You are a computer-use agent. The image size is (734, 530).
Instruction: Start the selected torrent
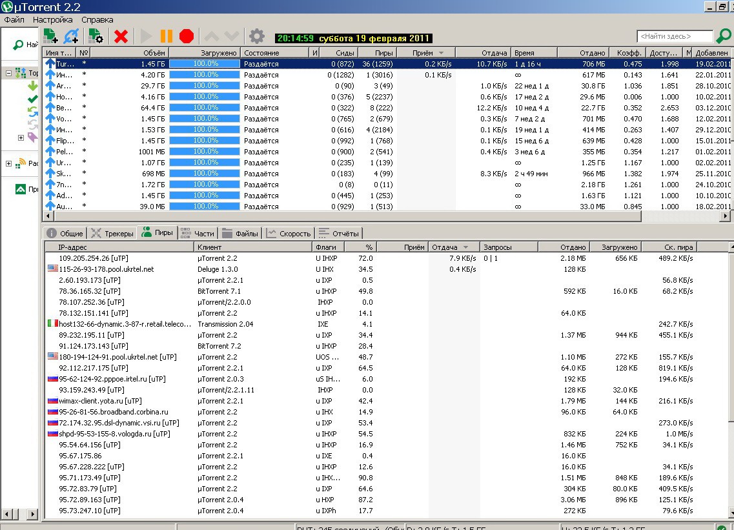tap(146, 36)
